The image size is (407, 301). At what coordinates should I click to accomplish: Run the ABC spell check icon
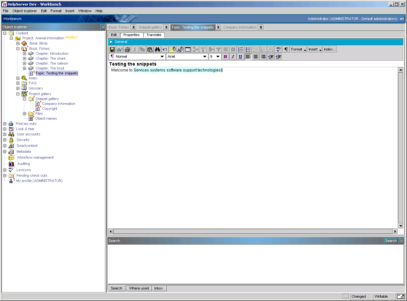click(279, 50)
